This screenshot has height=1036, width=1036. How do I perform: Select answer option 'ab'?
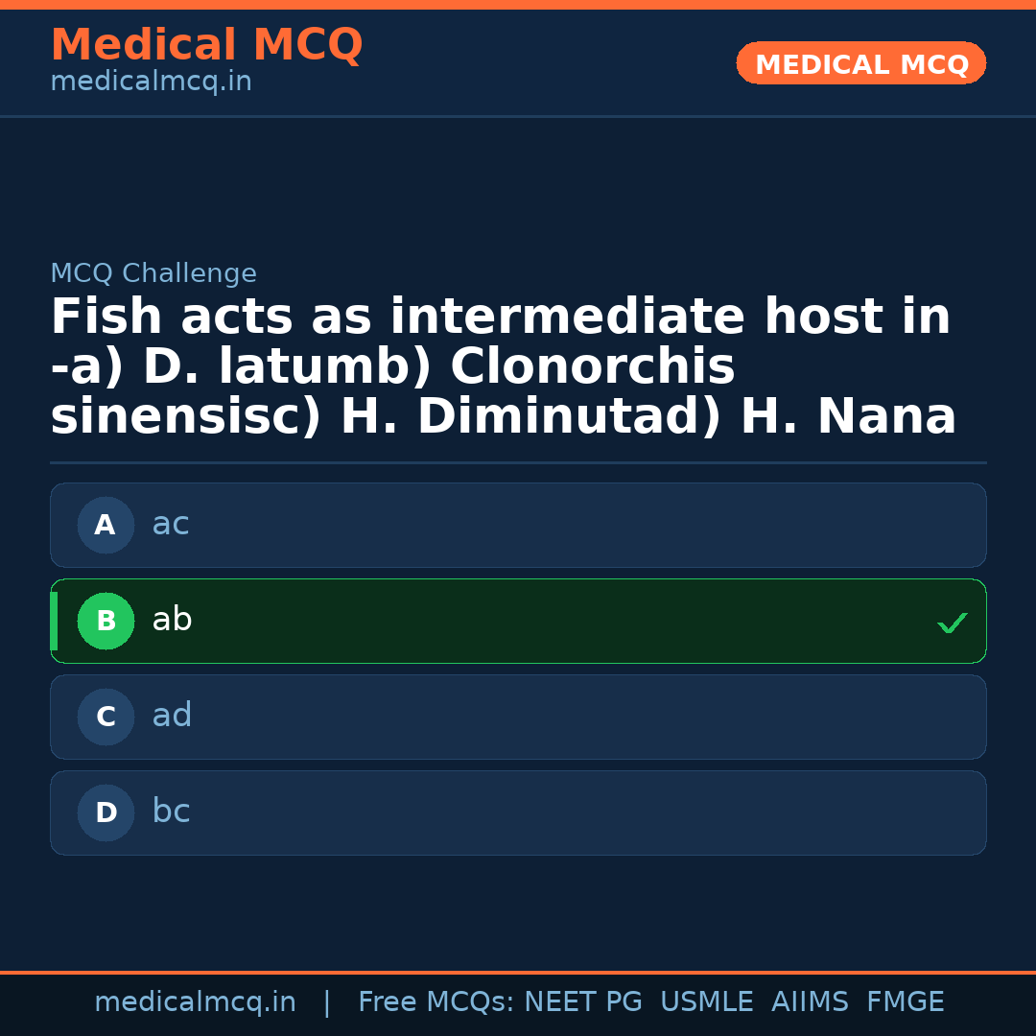pyautogui.click(x=518, y=622)
